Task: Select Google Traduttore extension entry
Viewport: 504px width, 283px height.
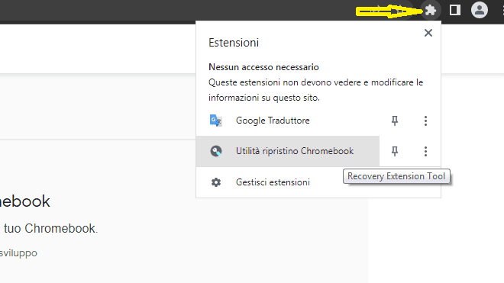Action: pos(288,121)
